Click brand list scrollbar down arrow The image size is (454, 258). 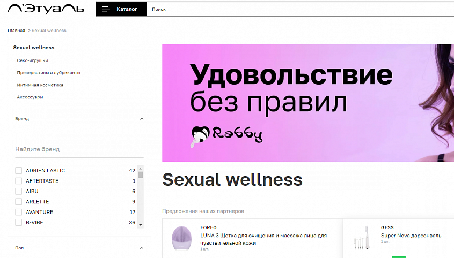coord(141,225)
